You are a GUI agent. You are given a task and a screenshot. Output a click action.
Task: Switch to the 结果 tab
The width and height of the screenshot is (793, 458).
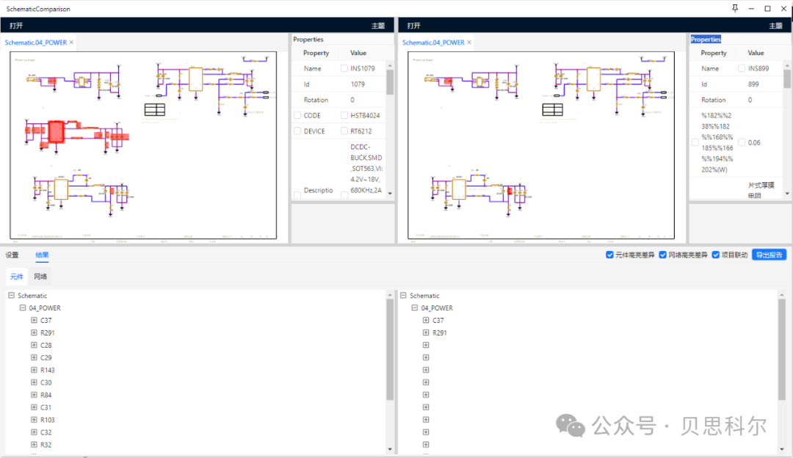(x=42, y=255)
